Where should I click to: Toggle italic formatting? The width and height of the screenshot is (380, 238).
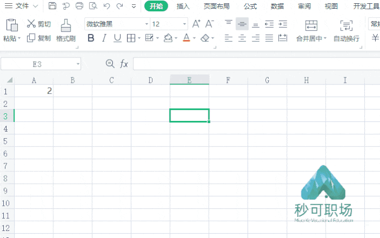point(104,38)
